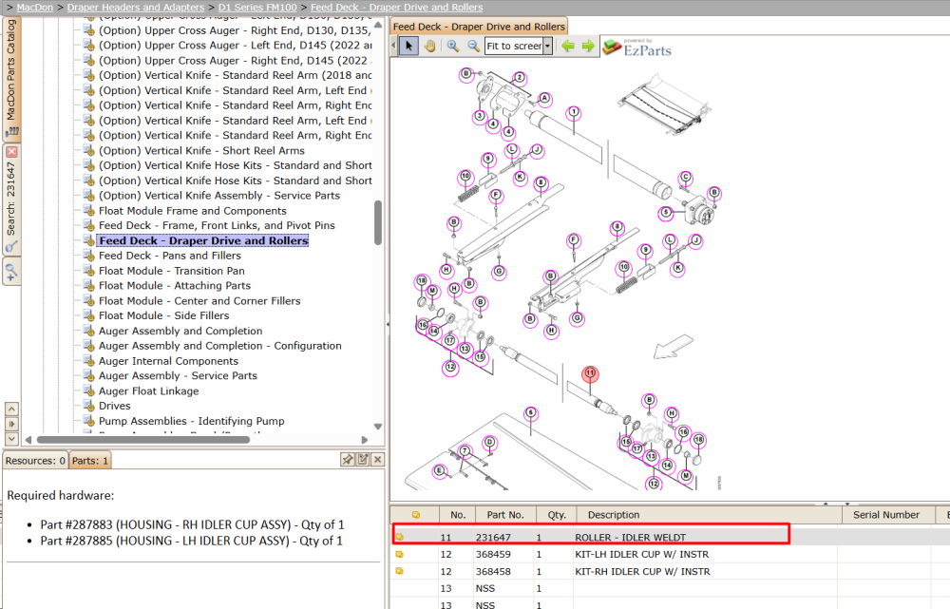Close the bottom-left parts panel

[377, 459]
